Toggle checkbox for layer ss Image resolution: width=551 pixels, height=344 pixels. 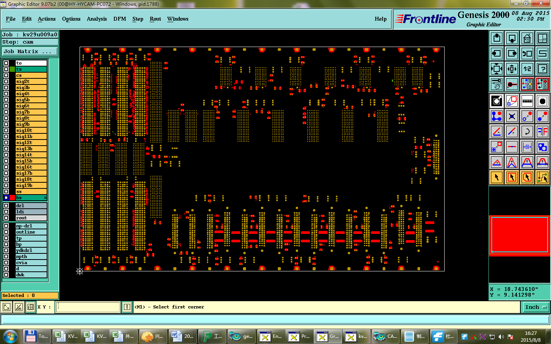[6, 191]
